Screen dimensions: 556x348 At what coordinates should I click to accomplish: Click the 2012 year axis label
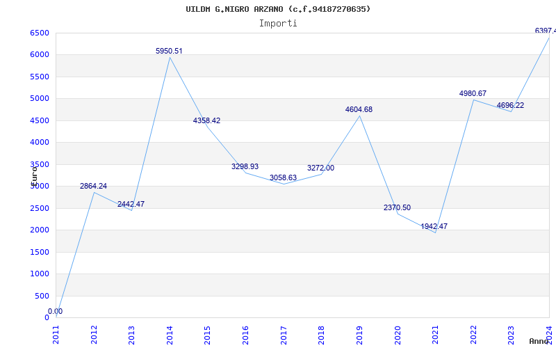coord(94,335)
